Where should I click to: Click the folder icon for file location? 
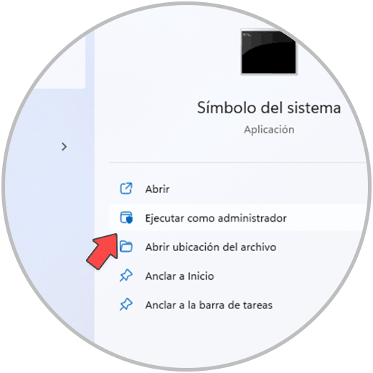tap(126, 247)
